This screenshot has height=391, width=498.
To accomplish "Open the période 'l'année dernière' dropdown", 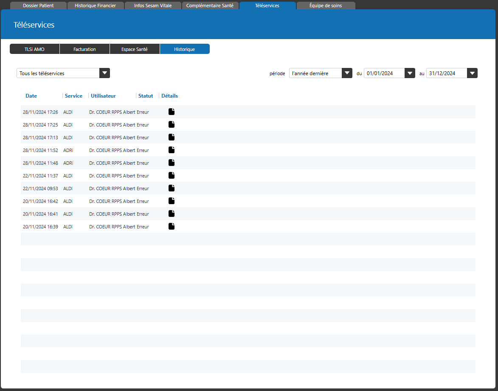I will tap(347, 73).
